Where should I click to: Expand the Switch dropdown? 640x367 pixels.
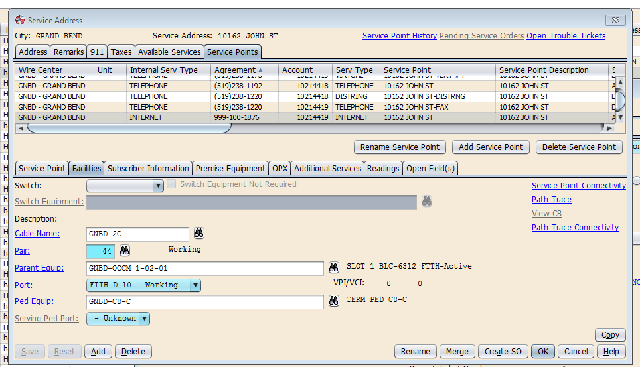158,186
